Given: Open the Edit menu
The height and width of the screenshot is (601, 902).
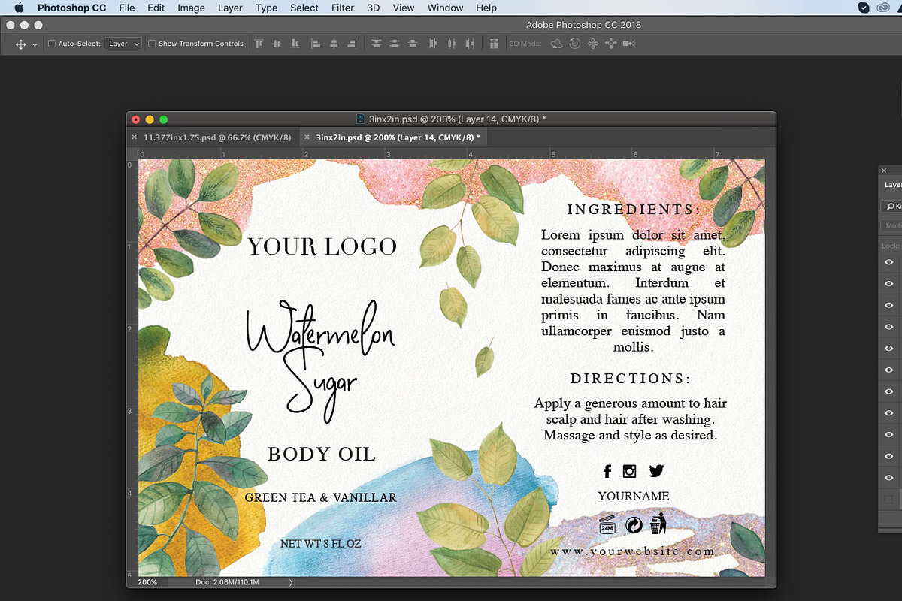Looking at the screenshot, I should 156,8.
